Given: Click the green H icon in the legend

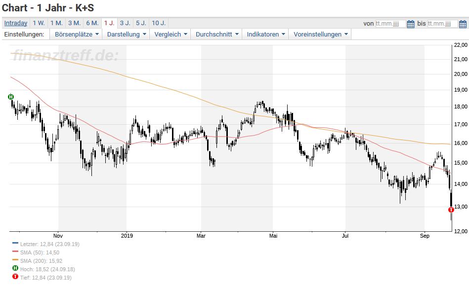Looking at the screenshot, I should click(15, 268).
